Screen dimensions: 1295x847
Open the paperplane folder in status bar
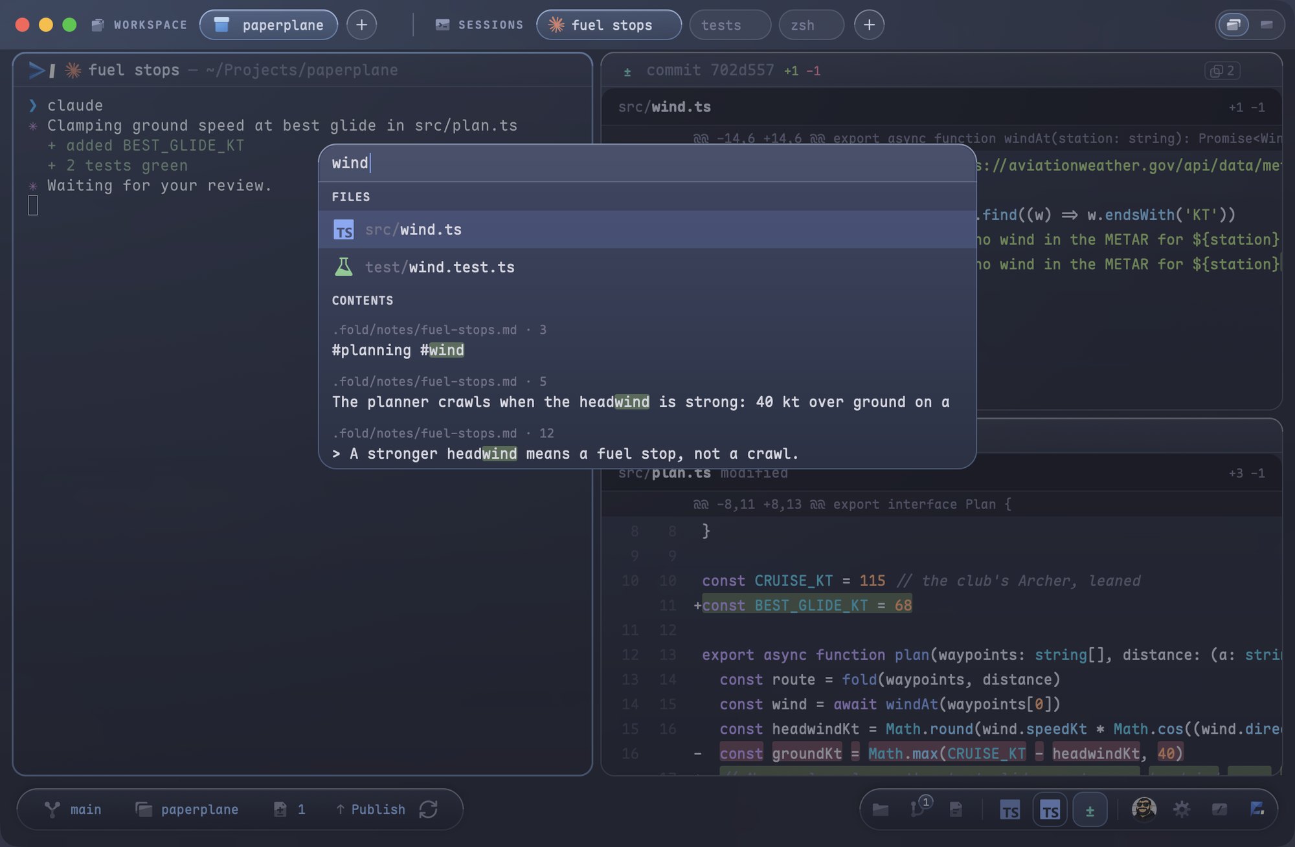187,809
